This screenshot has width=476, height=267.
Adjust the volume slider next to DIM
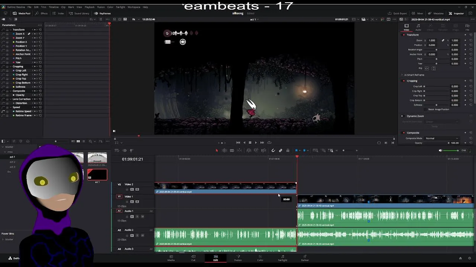[451, 151]
